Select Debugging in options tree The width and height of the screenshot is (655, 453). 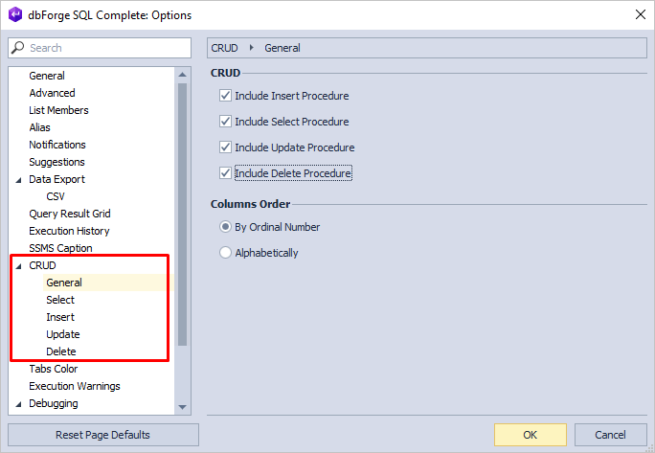[54, 403]
